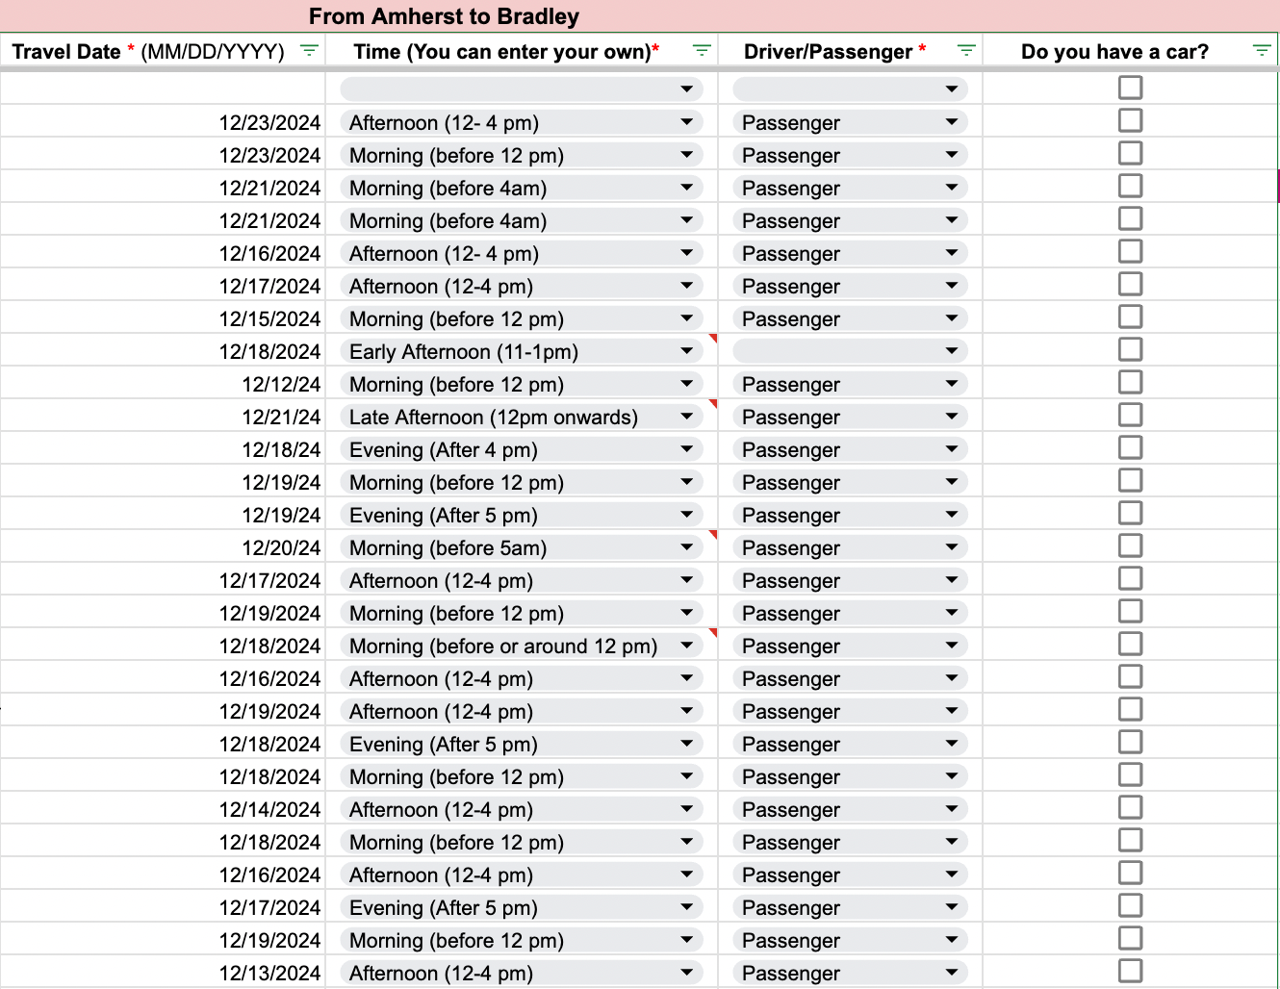The image size is (1280, 989).
Task: Open filter icon in Travel Date header
Action: 309,50
